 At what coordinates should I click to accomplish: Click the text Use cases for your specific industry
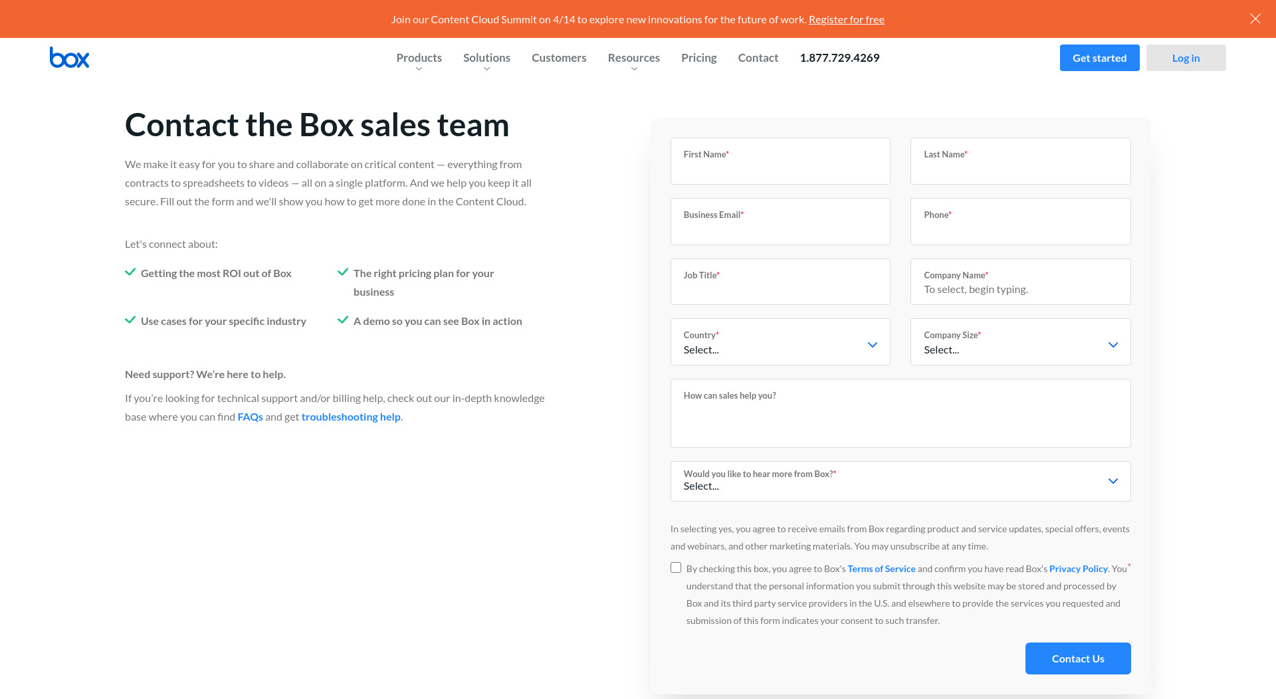pos(223,321)
